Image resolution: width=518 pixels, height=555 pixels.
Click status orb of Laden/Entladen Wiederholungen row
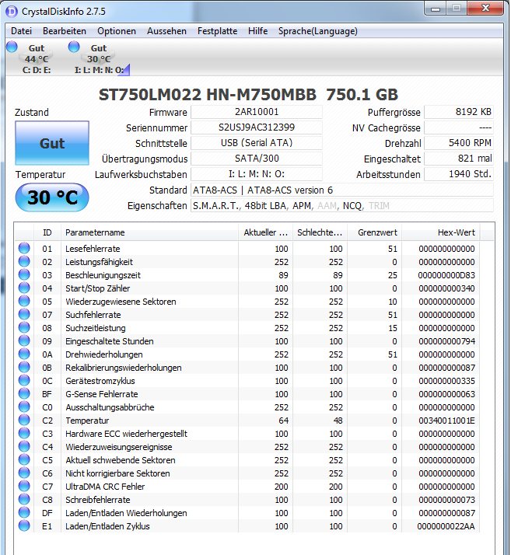coord(24,512)
